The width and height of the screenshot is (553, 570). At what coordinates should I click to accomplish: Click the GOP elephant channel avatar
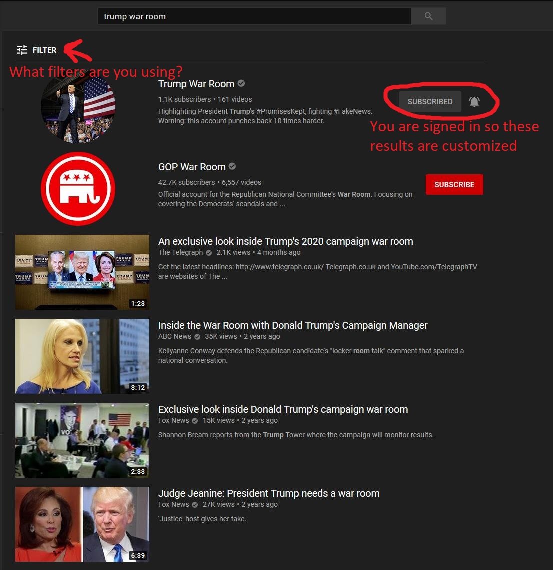[78, 189]
